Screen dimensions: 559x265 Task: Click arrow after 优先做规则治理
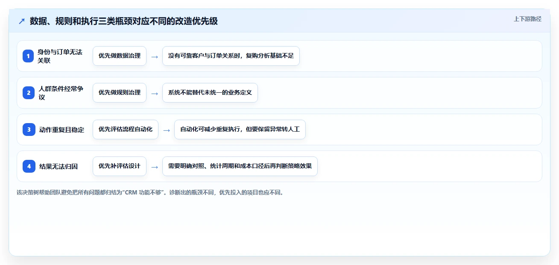point(155,93)
